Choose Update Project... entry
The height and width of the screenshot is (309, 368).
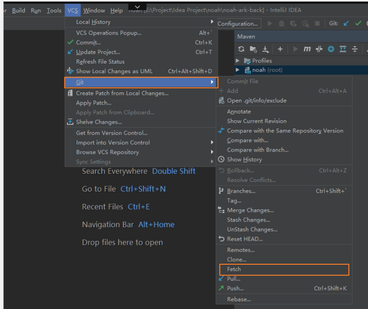click(141, 52)
